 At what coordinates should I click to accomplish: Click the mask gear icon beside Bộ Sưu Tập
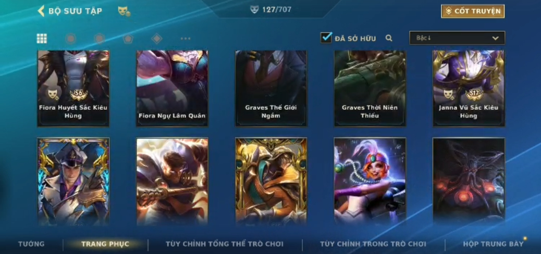click(124, 11)
